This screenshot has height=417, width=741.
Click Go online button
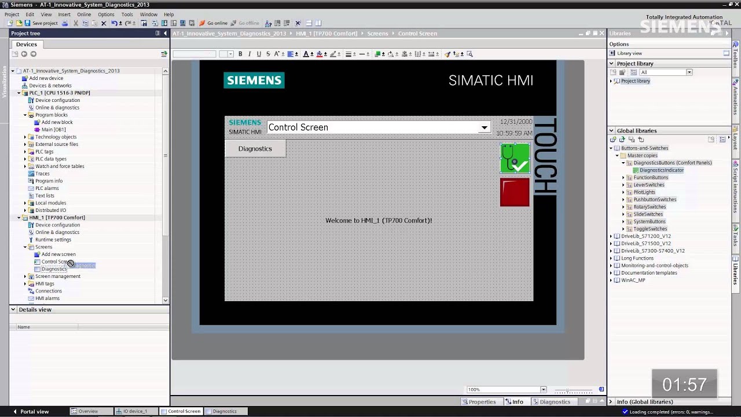click(213, 23)
